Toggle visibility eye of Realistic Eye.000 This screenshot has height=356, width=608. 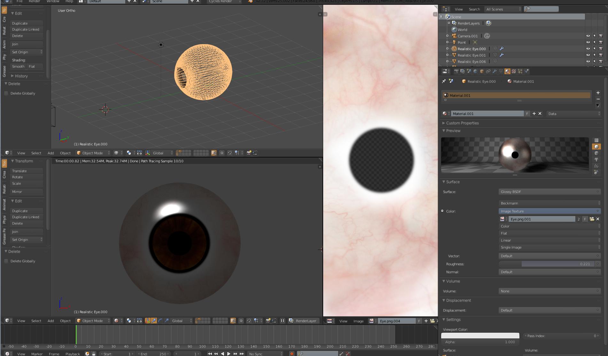point(588,49)
